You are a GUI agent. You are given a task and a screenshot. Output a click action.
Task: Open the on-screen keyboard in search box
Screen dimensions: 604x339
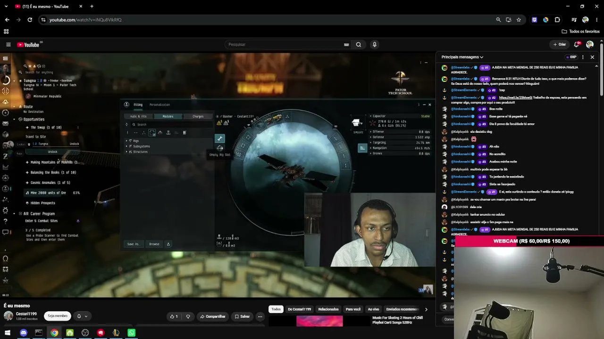point(346,45)
